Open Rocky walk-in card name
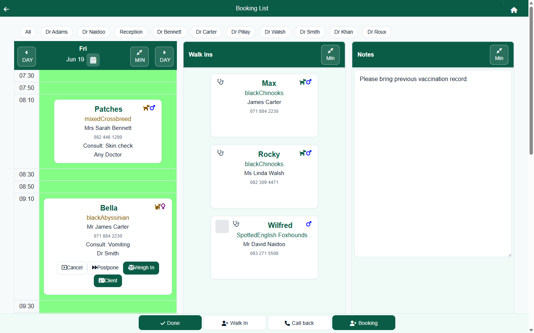The image size is (534, 333). (x=269, y=154)
